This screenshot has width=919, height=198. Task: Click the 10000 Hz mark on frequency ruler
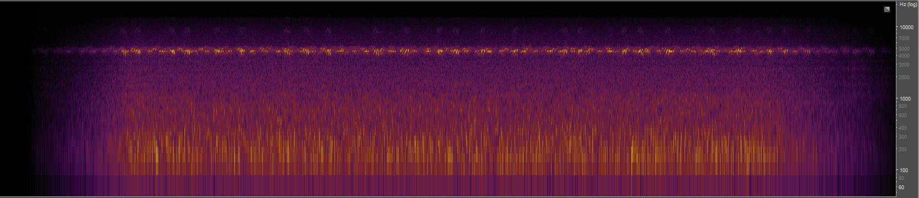pyautogui.click(x=906, y=28)
